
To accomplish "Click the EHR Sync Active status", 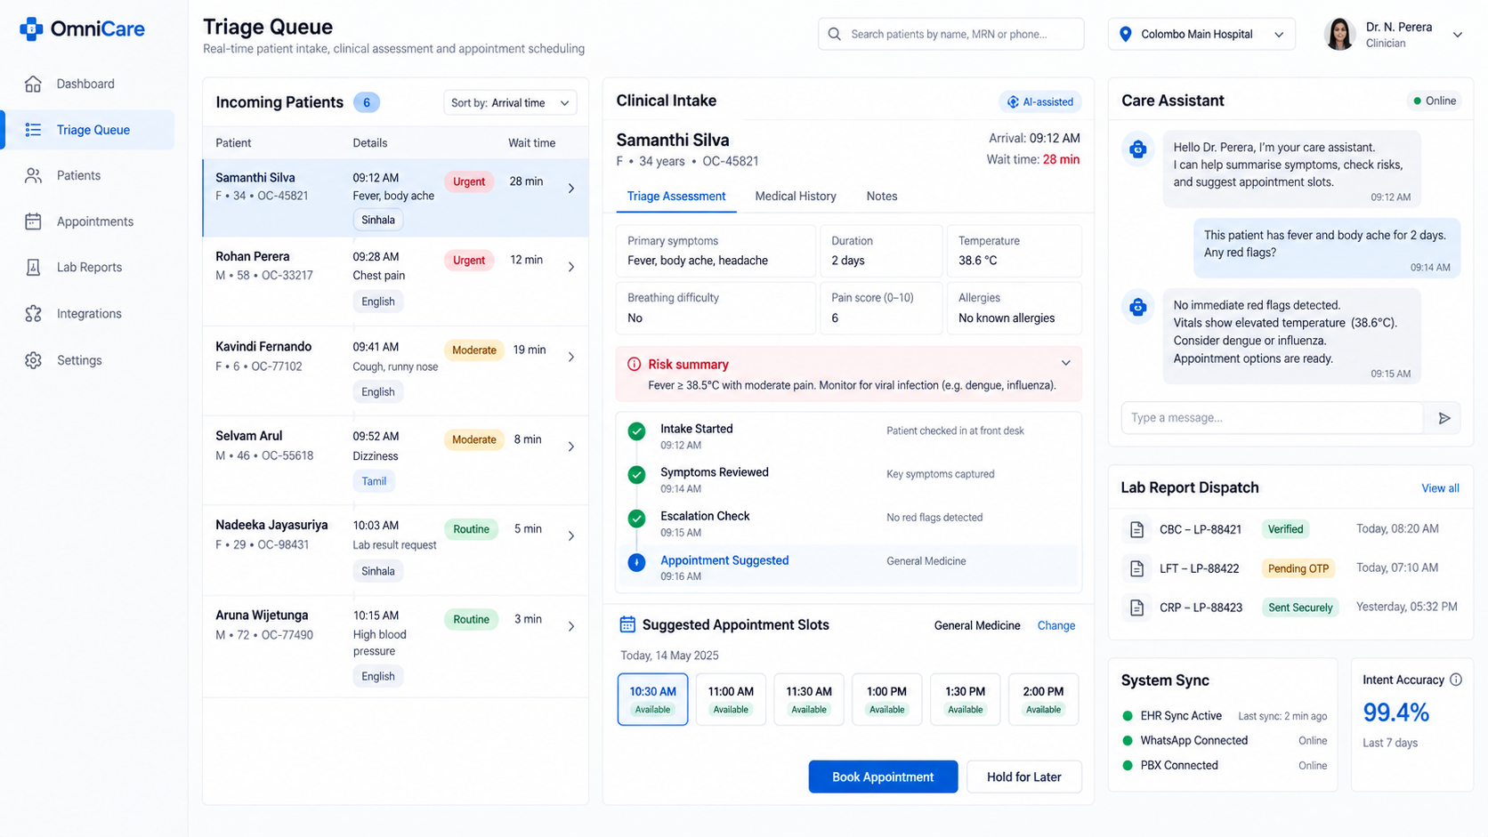I will click(x=1181, y=716).
